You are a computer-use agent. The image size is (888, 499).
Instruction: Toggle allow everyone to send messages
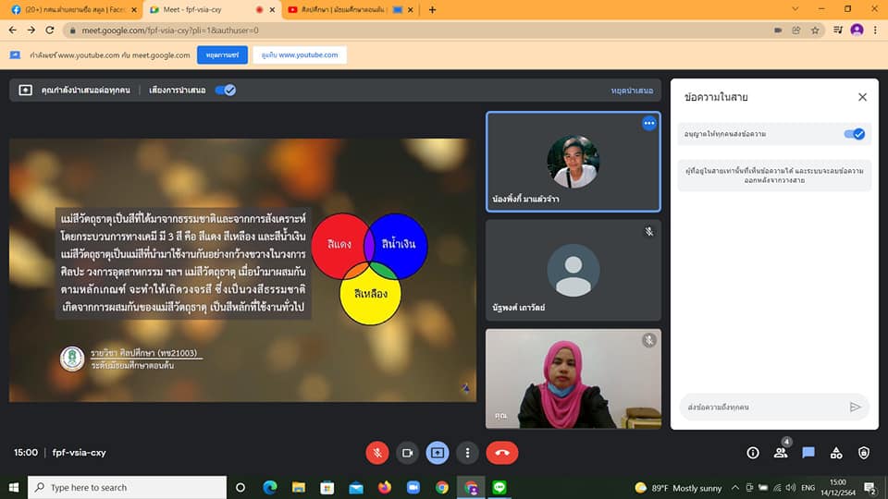pos(854,134)
